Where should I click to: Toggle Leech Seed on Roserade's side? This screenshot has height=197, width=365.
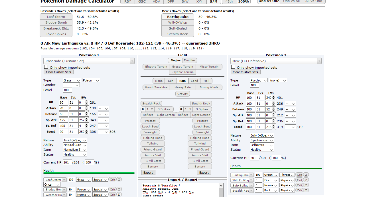click(150, 127)
